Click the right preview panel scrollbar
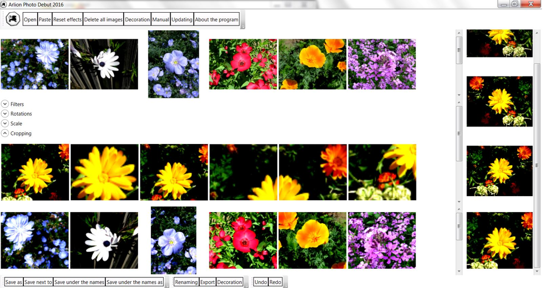Screen dimensions: 543x288 tap(537, 164)
